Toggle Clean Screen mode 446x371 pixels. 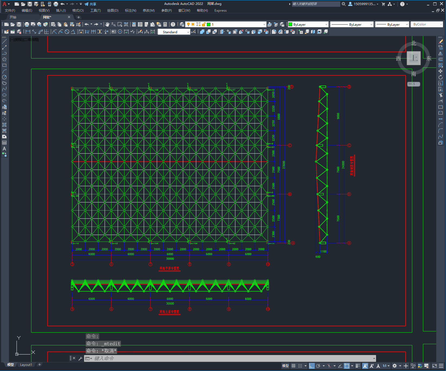(435, 366)
